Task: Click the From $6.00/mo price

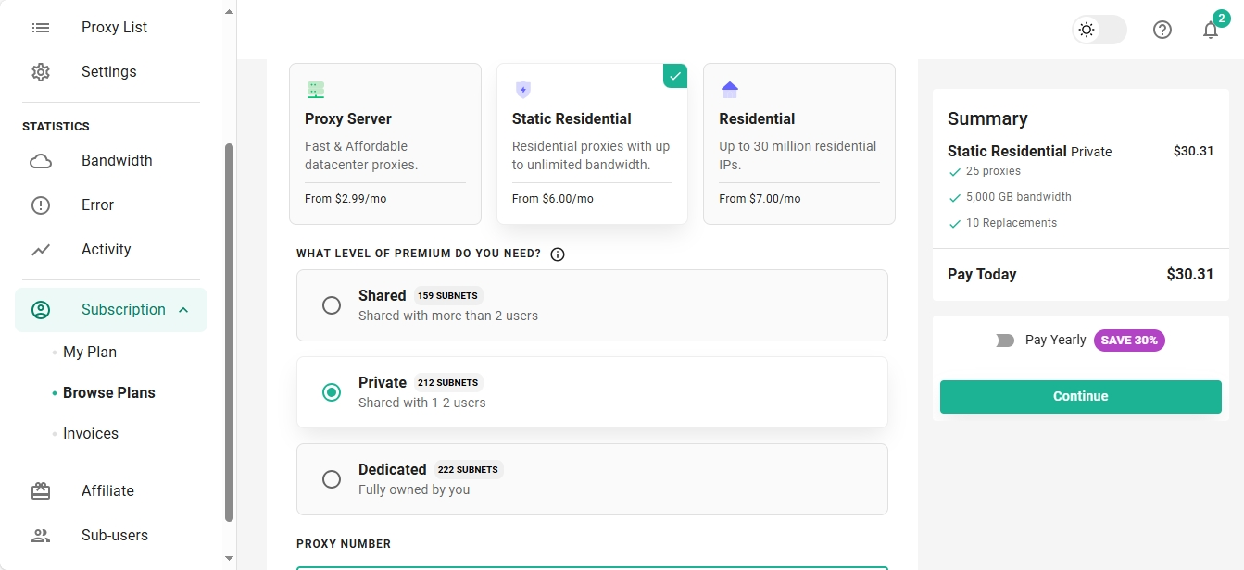Action: pos(553,199)
